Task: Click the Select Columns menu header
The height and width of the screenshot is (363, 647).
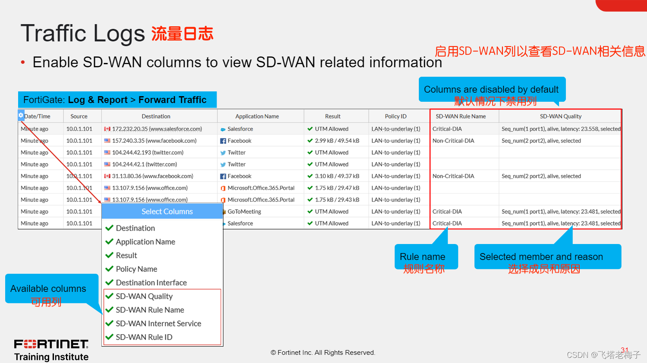Action: tap(162, 211)
